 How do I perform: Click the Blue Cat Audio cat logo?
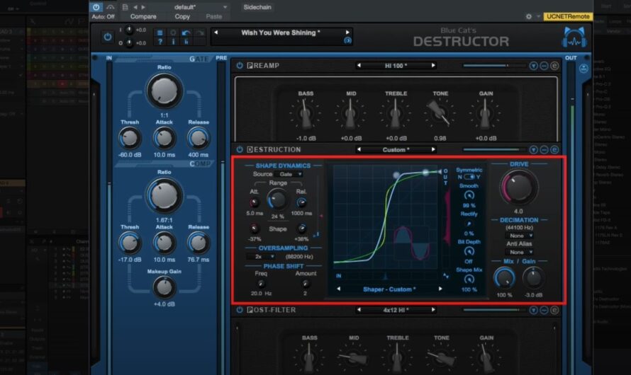[x=574, y=37]
